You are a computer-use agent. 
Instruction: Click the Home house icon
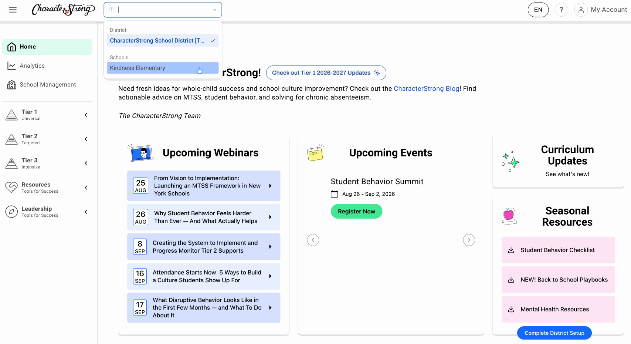(x=12, y=47)
